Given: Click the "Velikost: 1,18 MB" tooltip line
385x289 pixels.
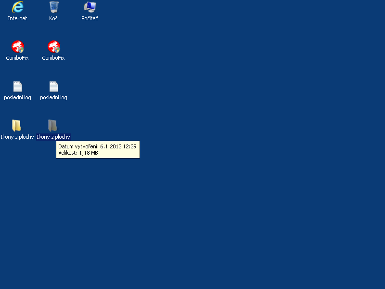Looking at the screenshot, I should pyautogui.click(x=78, y=153).
